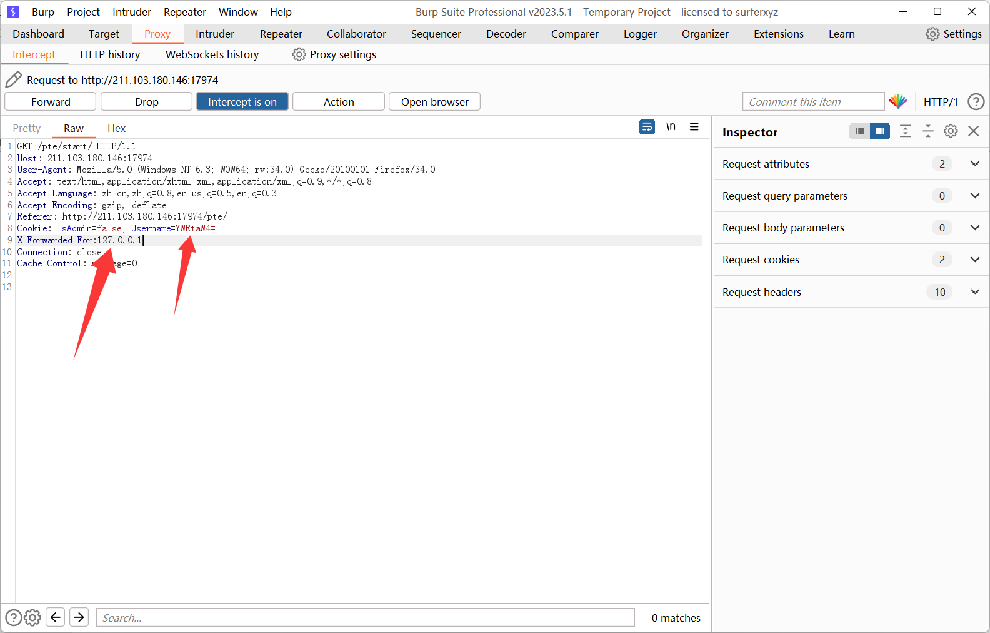Viewport: 990px width, 633px height.
Task: Open the Repeater menu in menu bar
Action: [x=185, y=12]
